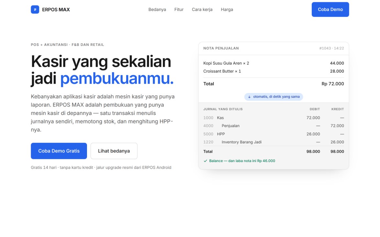The height and width of the screenshot is (237, 380).
Task: Click the down arrow in otomatis pill
Action: click(x=249, y=97)
